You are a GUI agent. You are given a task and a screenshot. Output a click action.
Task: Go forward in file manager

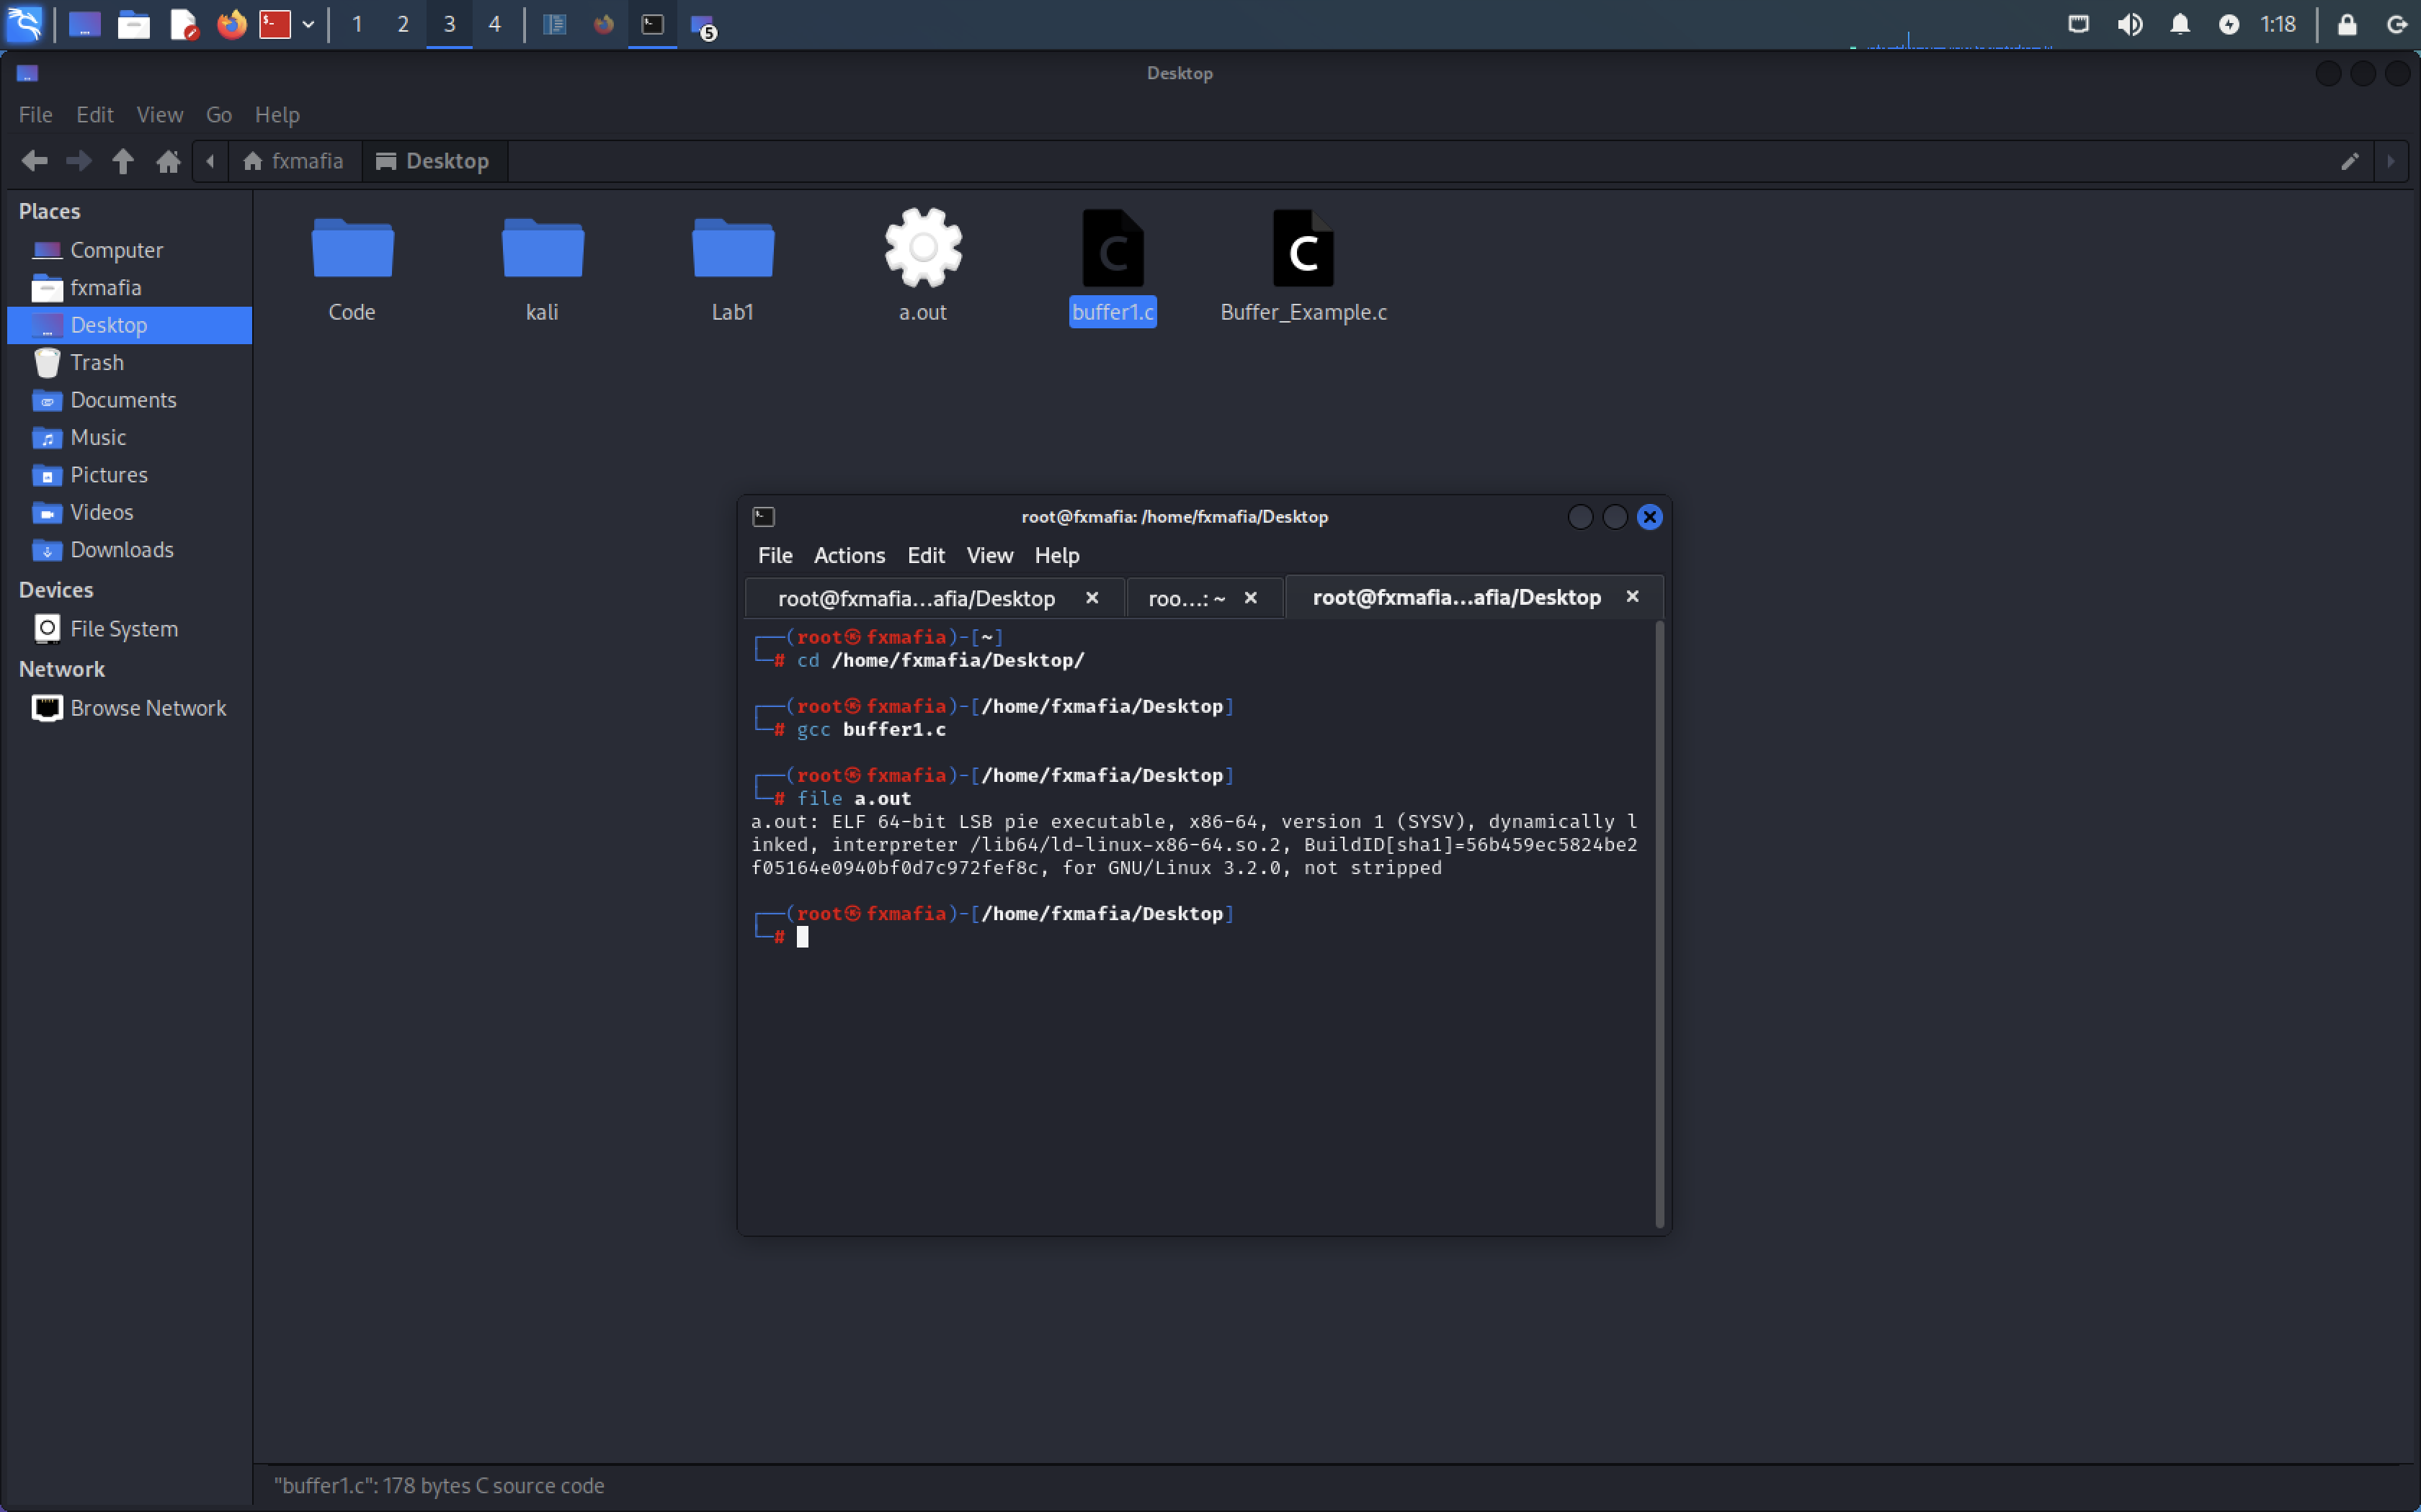click(78, 161)
